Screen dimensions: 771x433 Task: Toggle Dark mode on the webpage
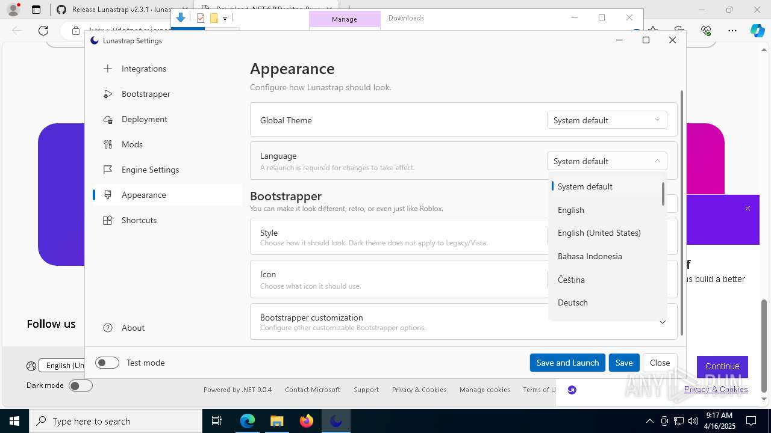81,385
